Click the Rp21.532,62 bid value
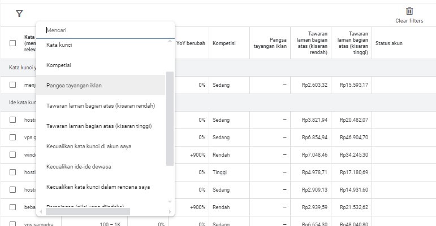Screen dimensions: 436x226 353,207
